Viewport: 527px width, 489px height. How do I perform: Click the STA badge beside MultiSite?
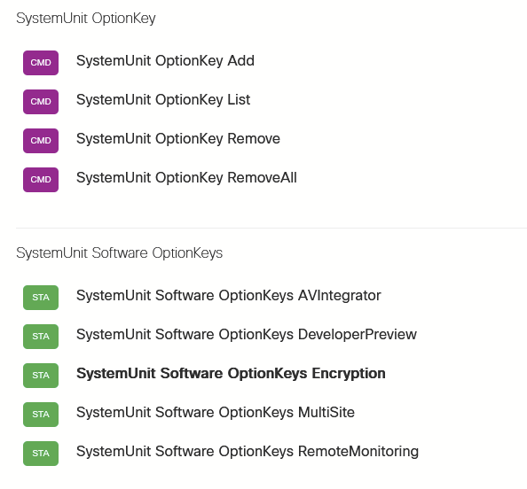(x=41, y=415)
